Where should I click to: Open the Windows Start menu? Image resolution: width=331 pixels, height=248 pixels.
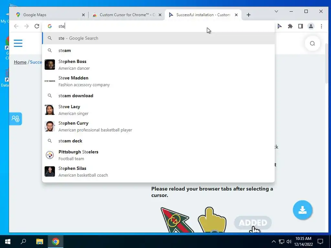pyautogui.click(x=8, y=242)
